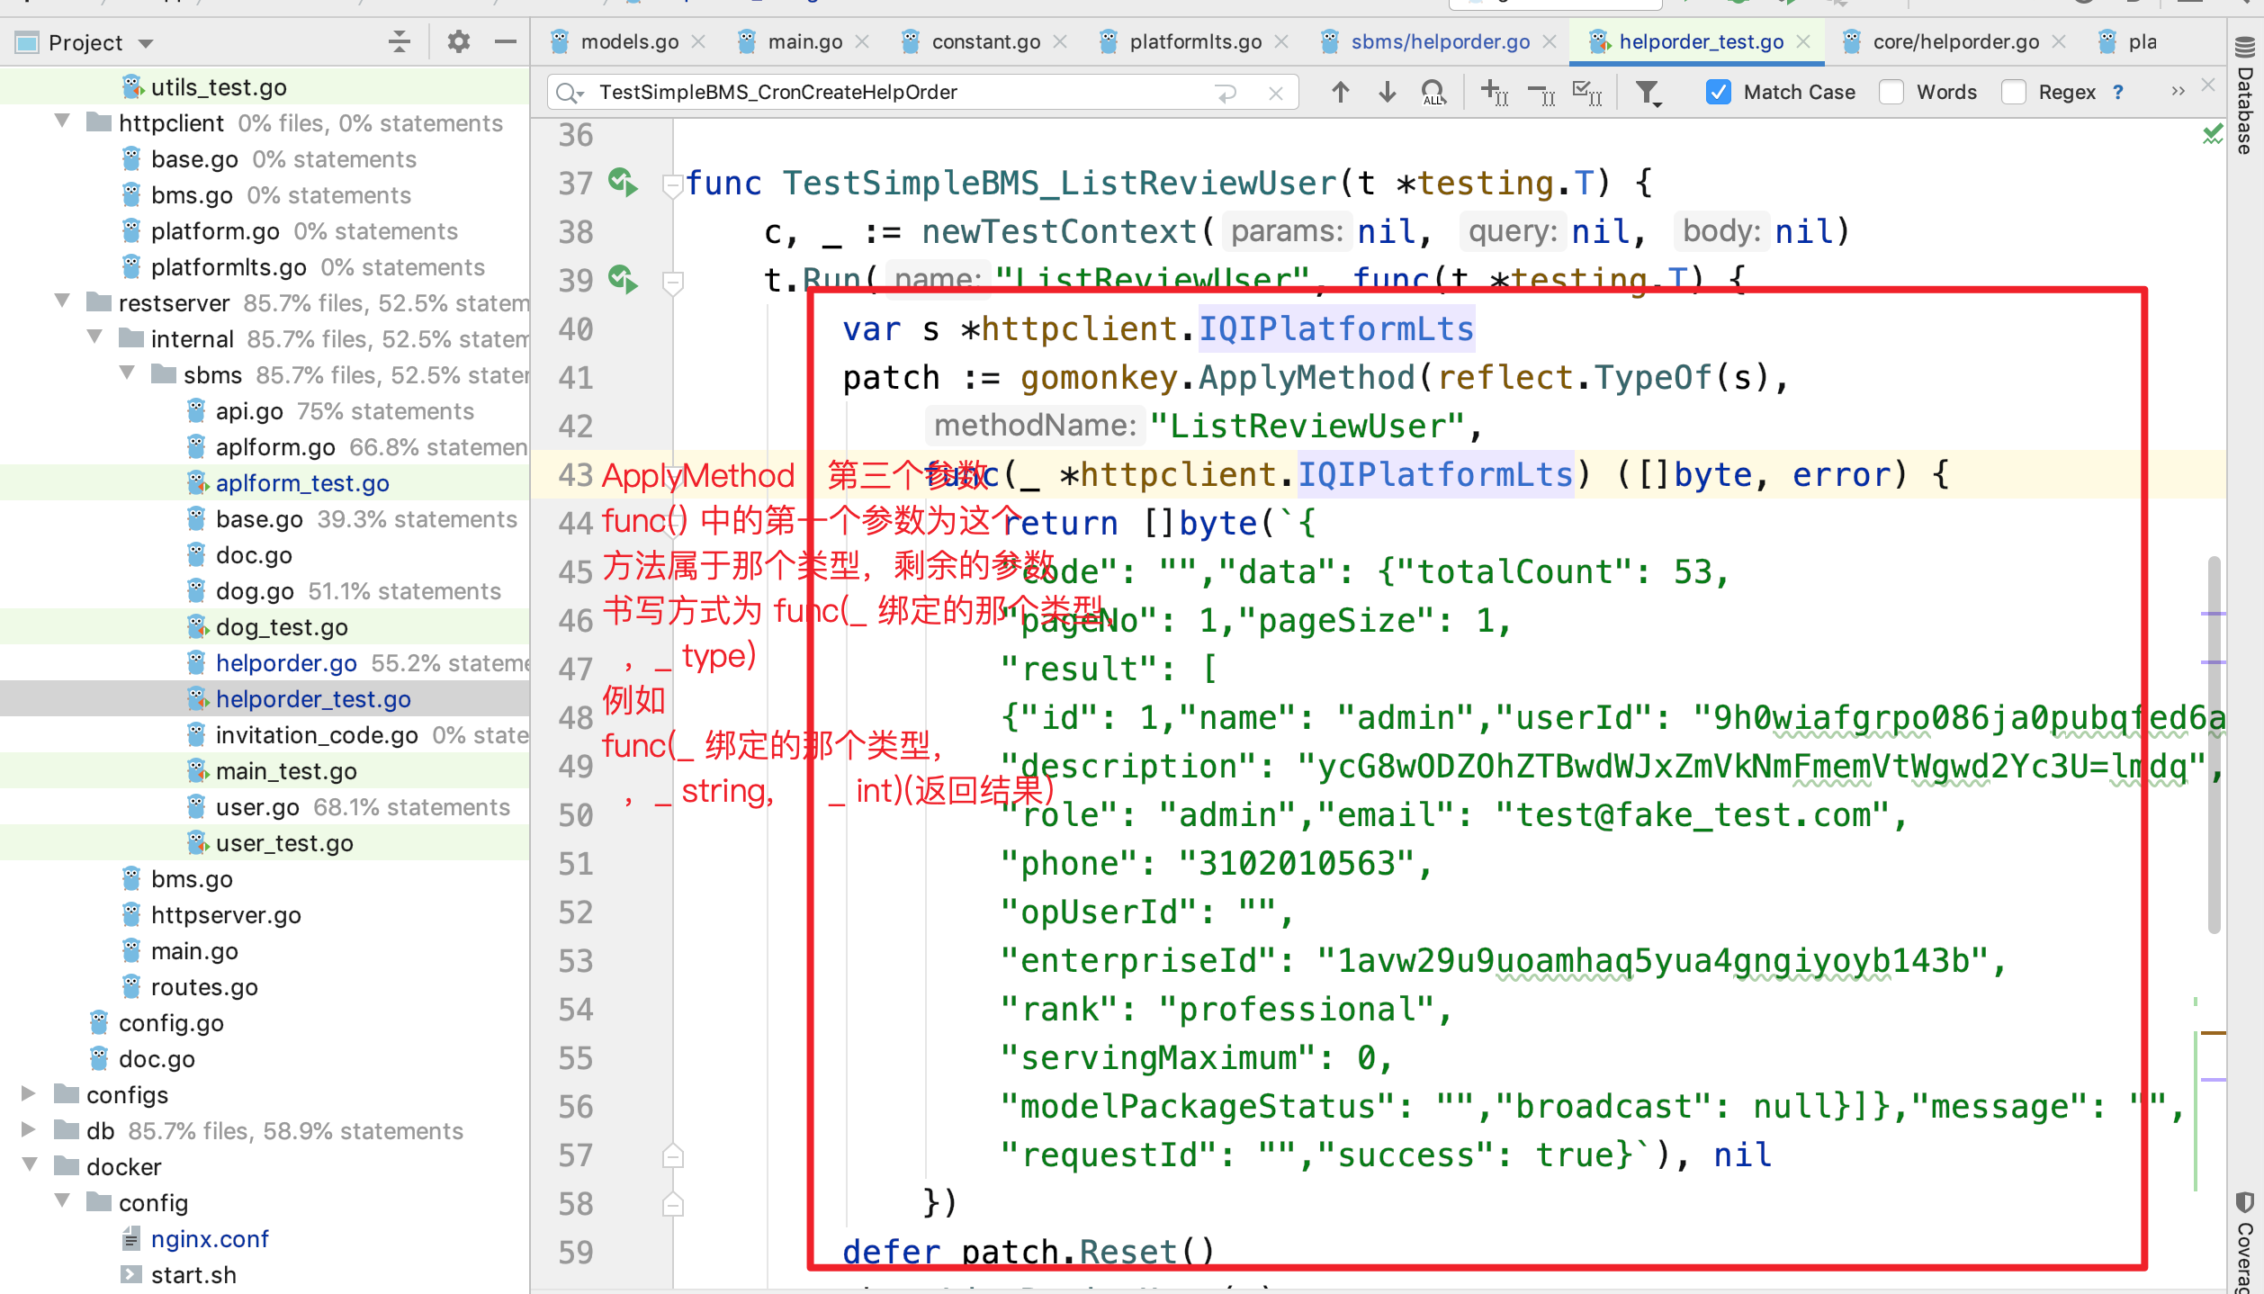This screenshot has width=2264, height=1294.
Task: Hide the Project tool window
Action: pos(506,41)
